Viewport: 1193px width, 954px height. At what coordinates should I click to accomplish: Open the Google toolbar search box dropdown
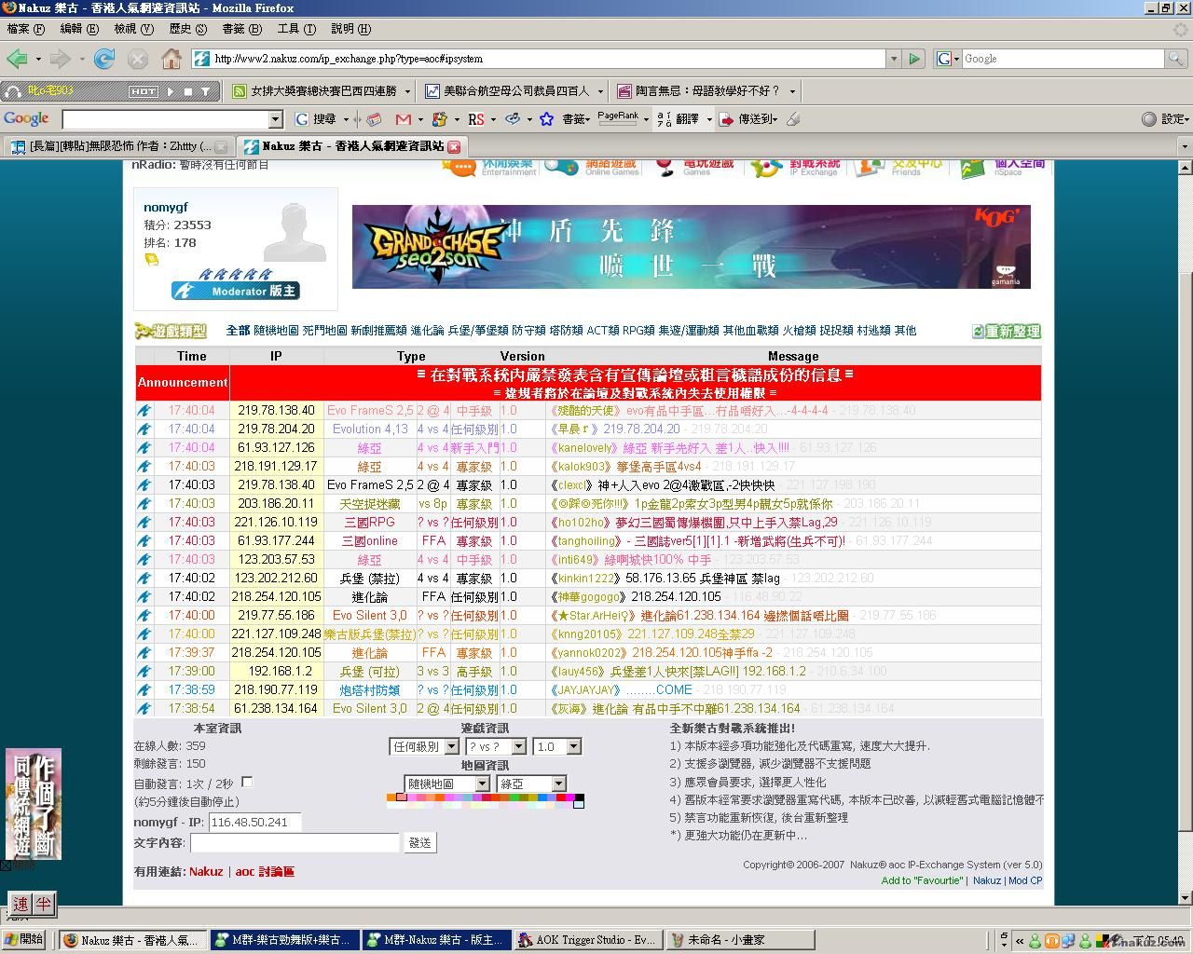[275, 119]
